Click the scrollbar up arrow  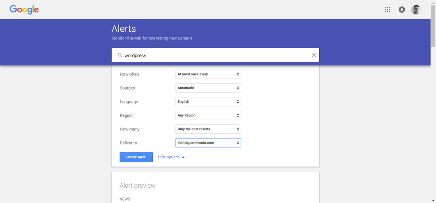(x=433, y=3)
